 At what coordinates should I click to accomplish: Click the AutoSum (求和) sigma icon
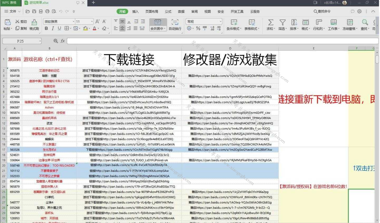click(x=271, y=22)
